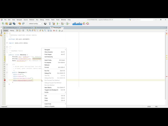
Task: Click the Build Project hammer icon
Action: tap(50, 24)
